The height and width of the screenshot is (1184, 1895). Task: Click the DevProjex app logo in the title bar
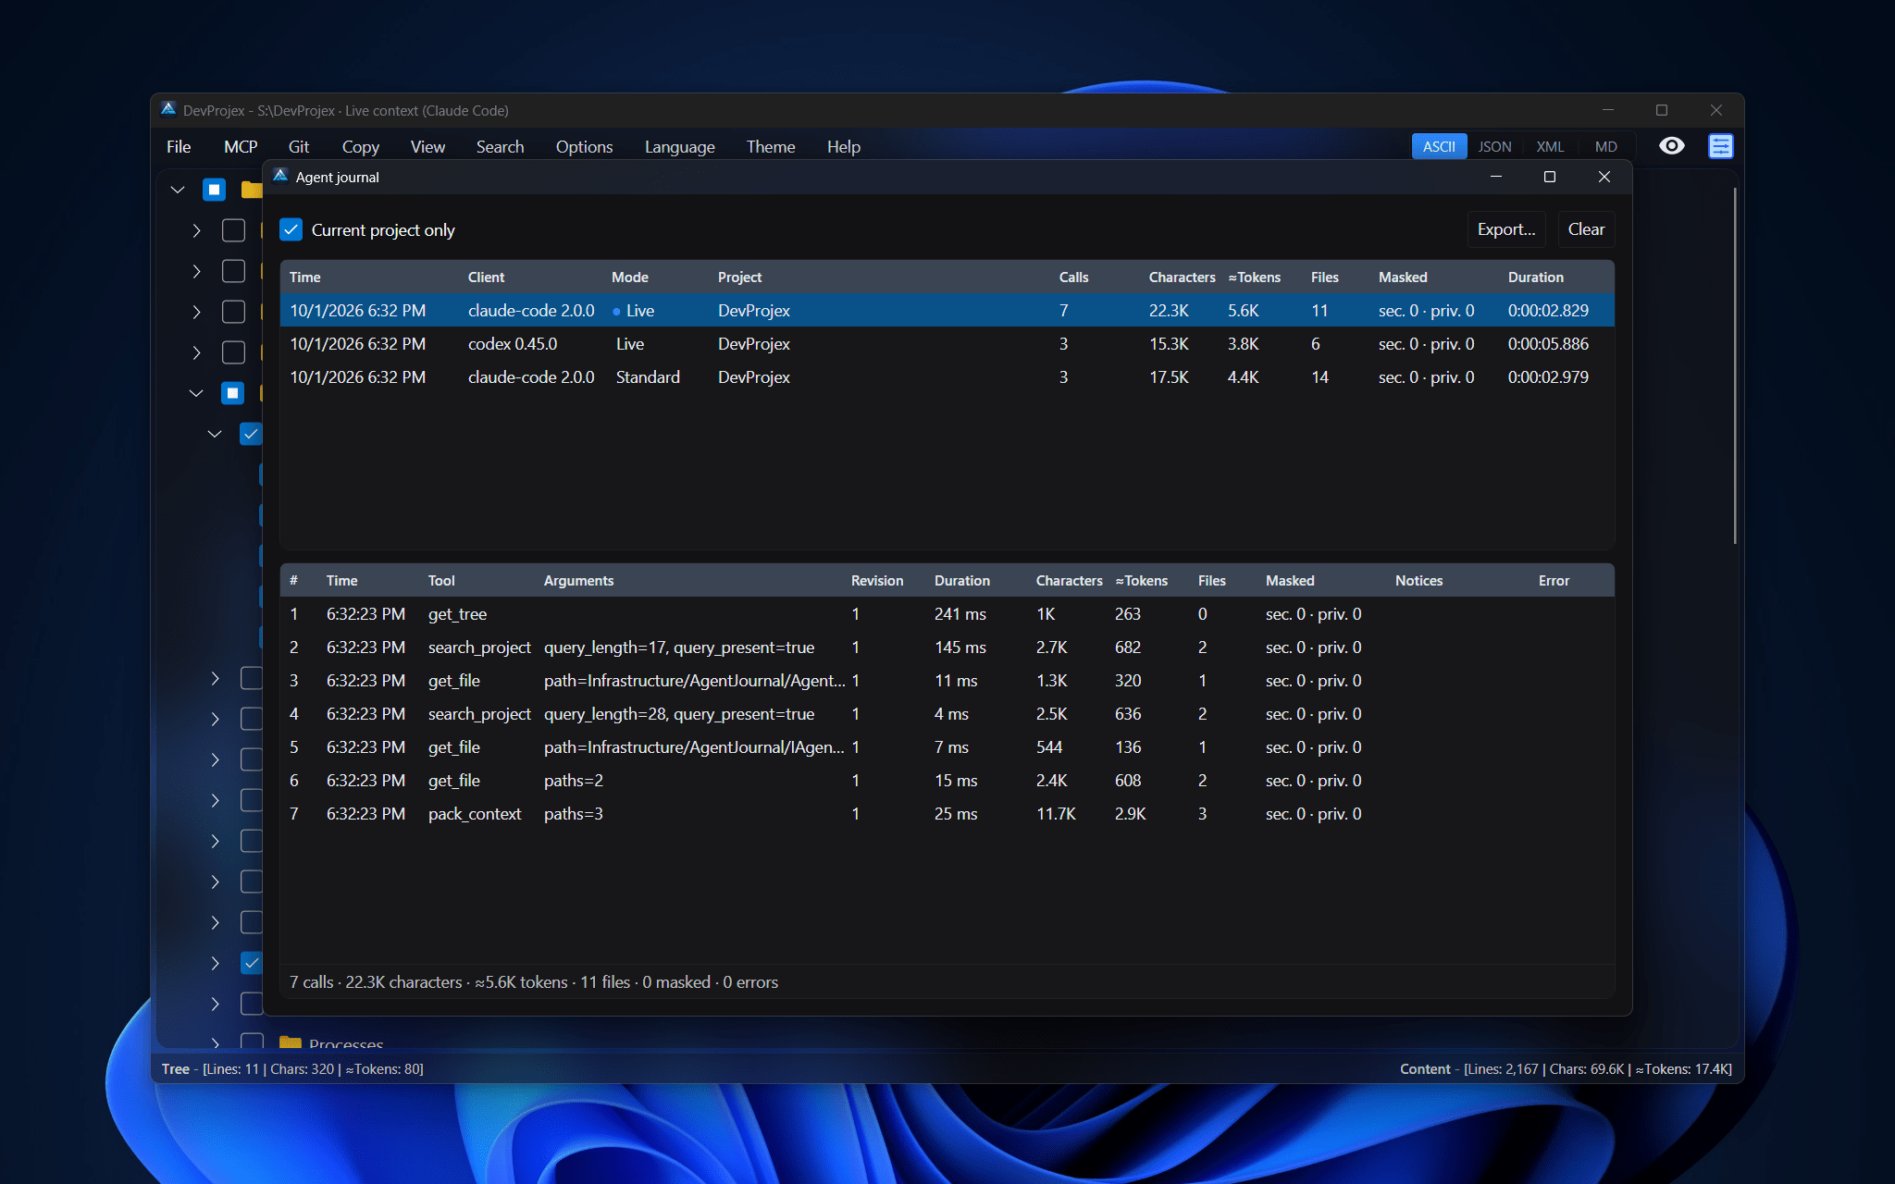168,109
